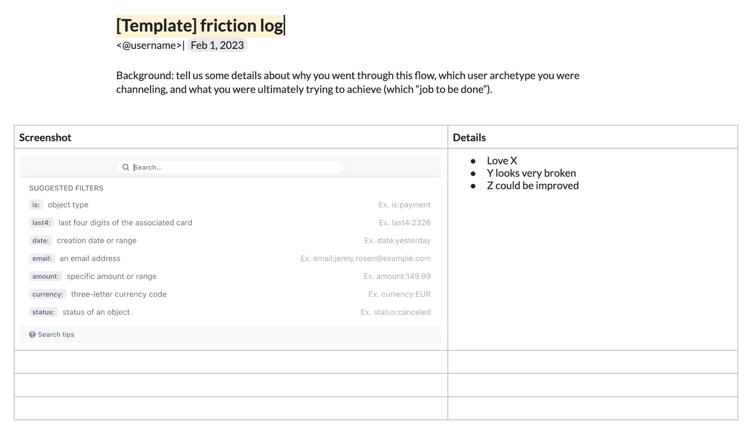Viewport: 750px width, 428px height.
Task: Select the "last4:" card digits filter
Action: tap(41, 223)
